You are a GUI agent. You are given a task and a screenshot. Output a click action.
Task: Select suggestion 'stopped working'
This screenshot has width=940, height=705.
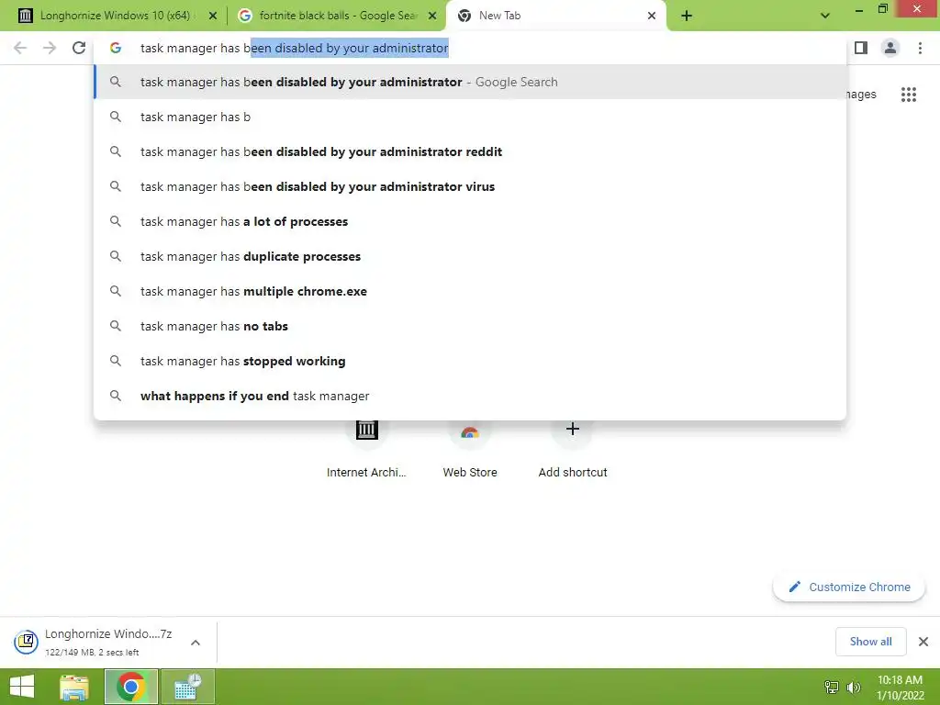470,361
